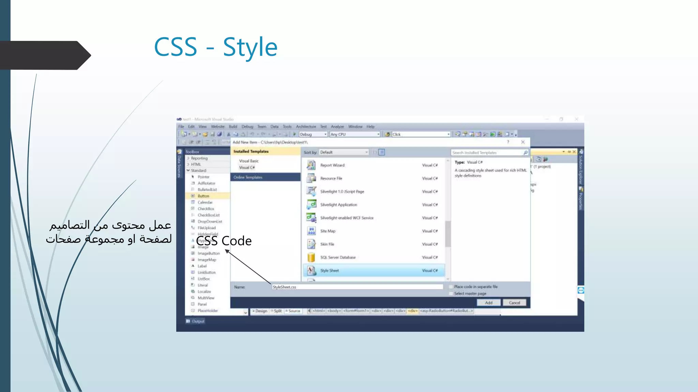698x392 pixels.
Task: Open the Solution Explorer side tab
Action: point(581,167)
